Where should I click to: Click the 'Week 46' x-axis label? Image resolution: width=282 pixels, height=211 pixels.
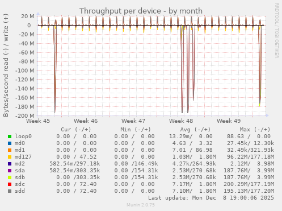86,121
